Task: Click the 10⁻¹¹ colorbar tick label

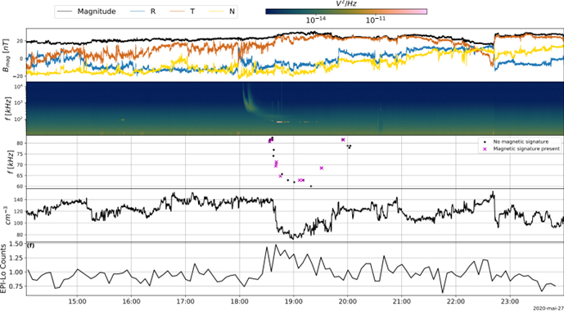Action: 376,20
